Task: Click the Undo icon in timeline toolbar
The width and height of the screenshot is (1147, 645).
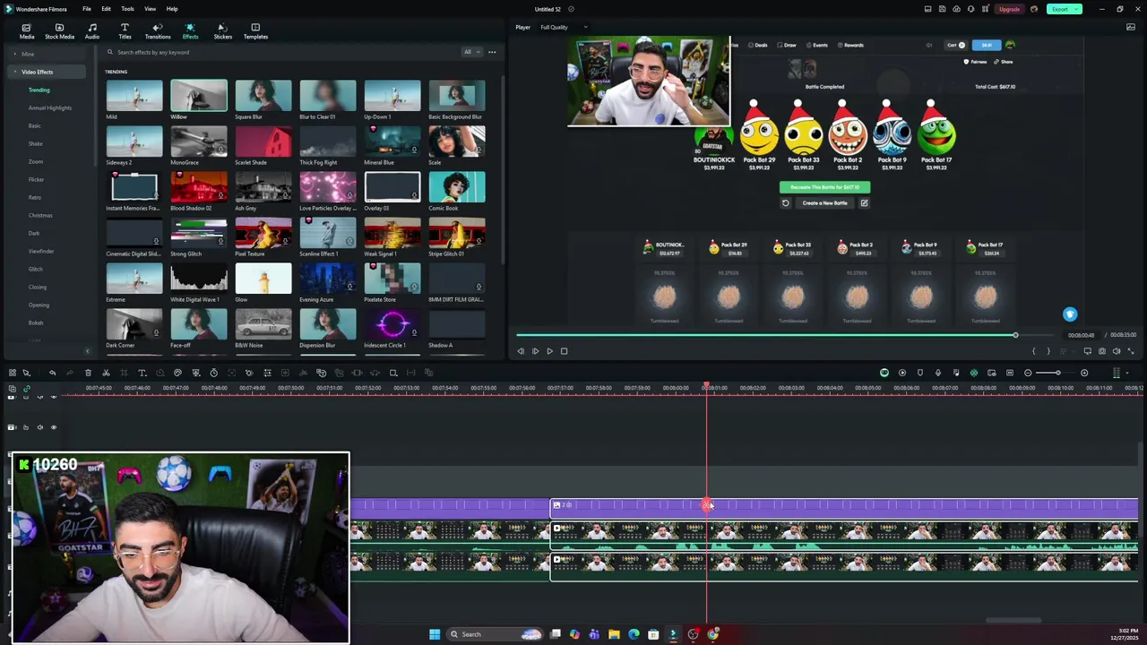Action: tap(52, 373)
